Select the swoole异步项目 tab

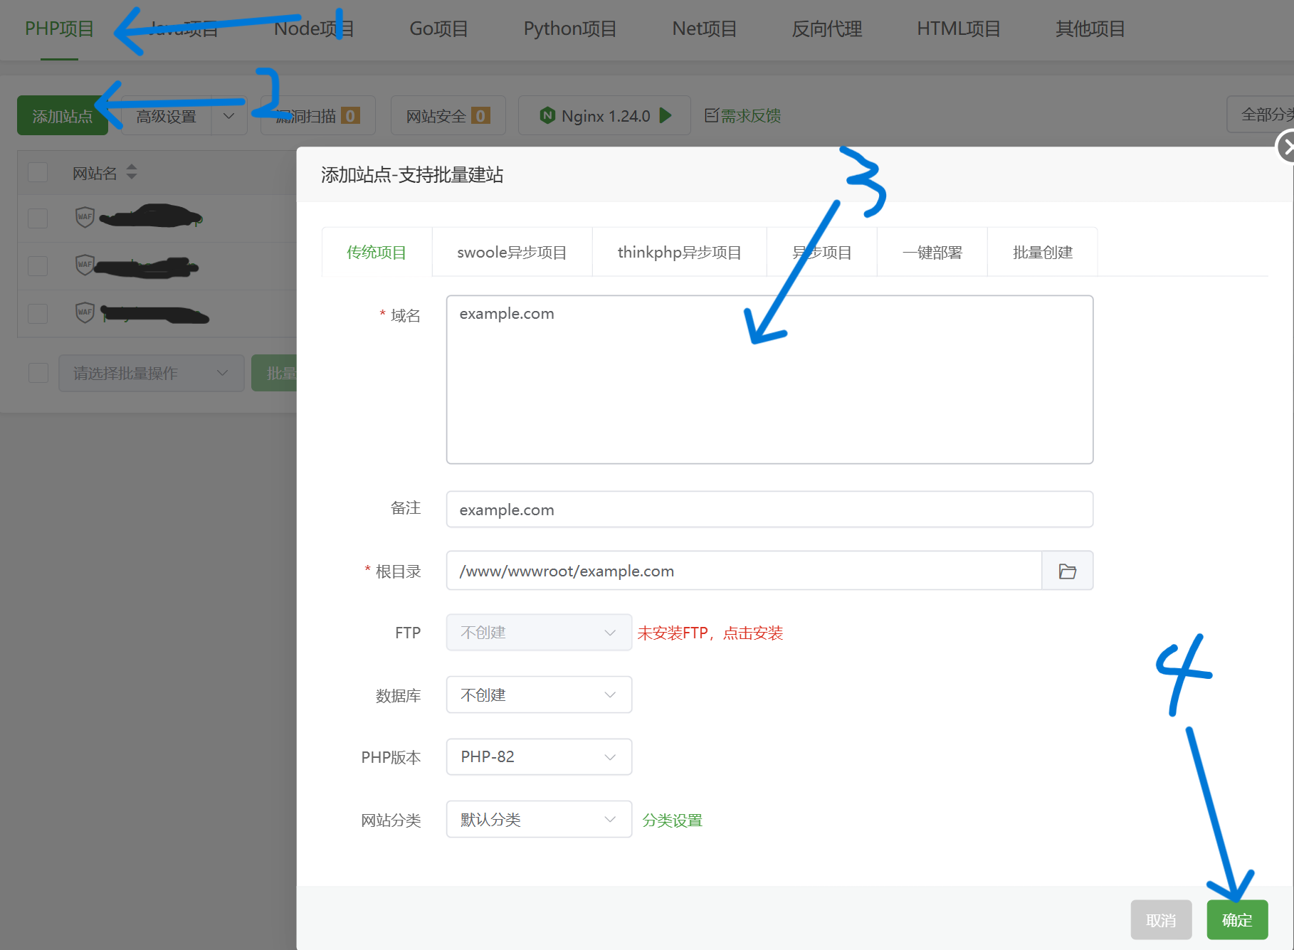[512, 252]
